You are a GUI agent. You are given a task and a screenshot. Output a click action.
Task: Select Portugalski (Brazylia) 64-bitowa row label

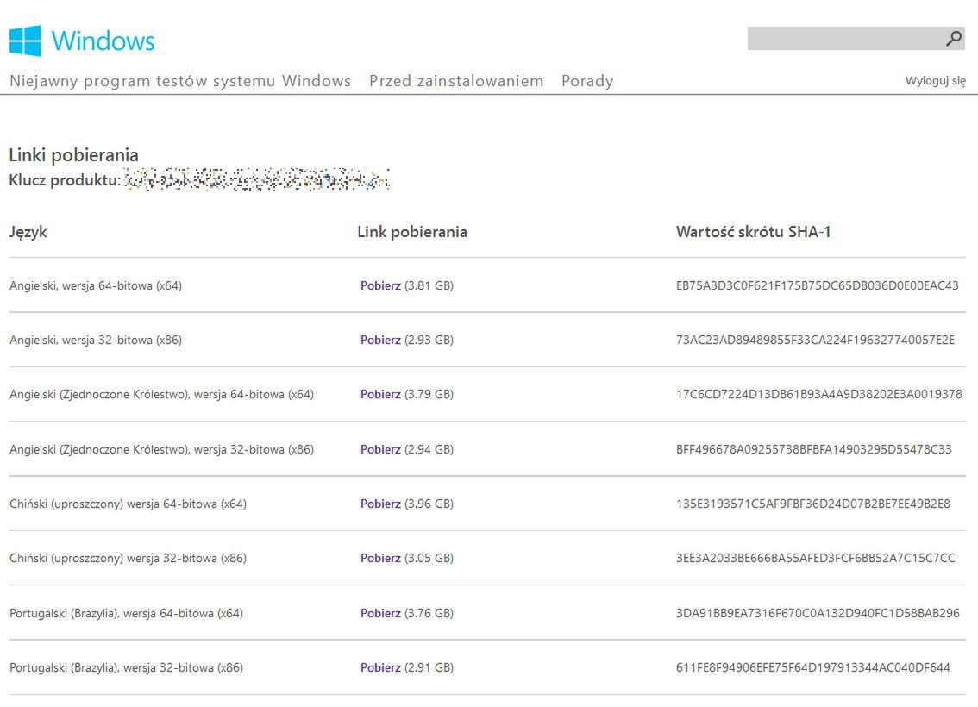[126, 613]
